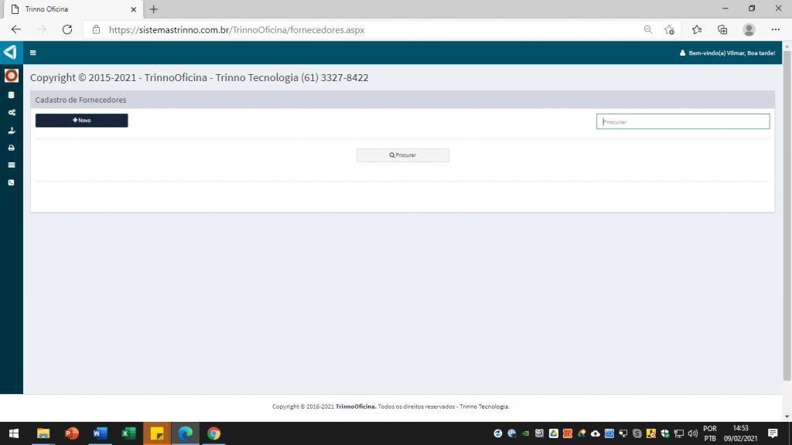Click the volume speaker tray icon

pyautogui.click(x=693, y=433)
